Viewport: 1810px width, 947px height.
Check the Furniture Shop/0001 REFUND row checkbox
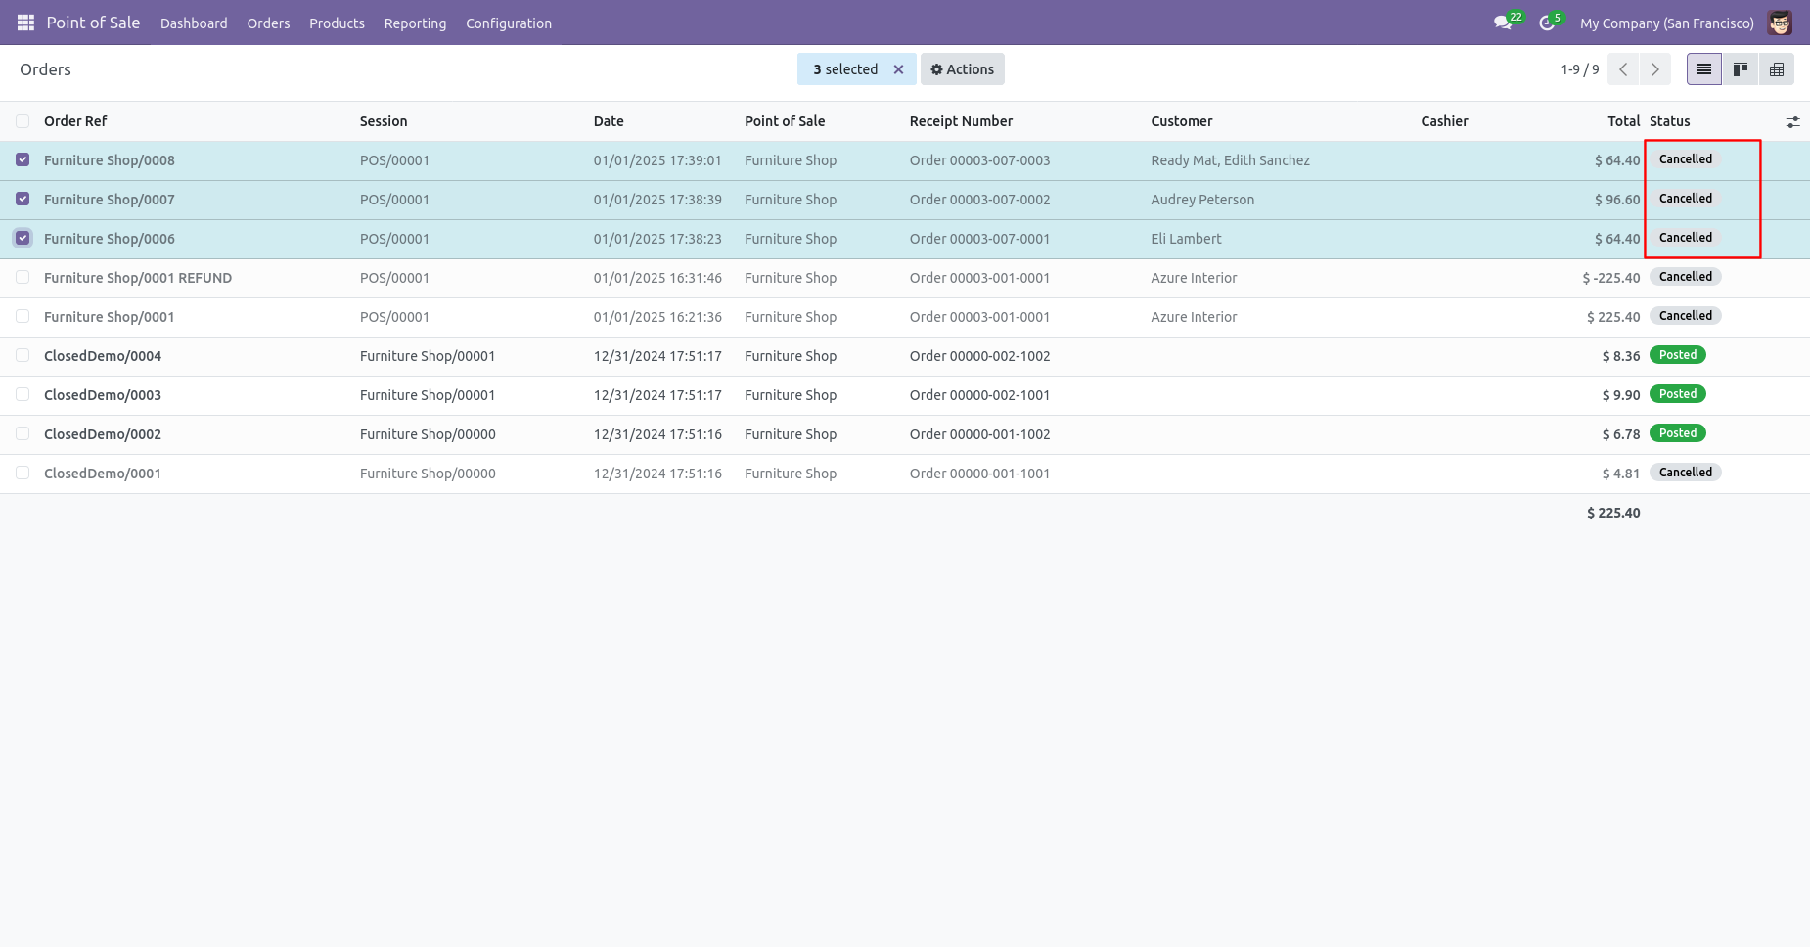pyautogui.click(x=23, y=277)
